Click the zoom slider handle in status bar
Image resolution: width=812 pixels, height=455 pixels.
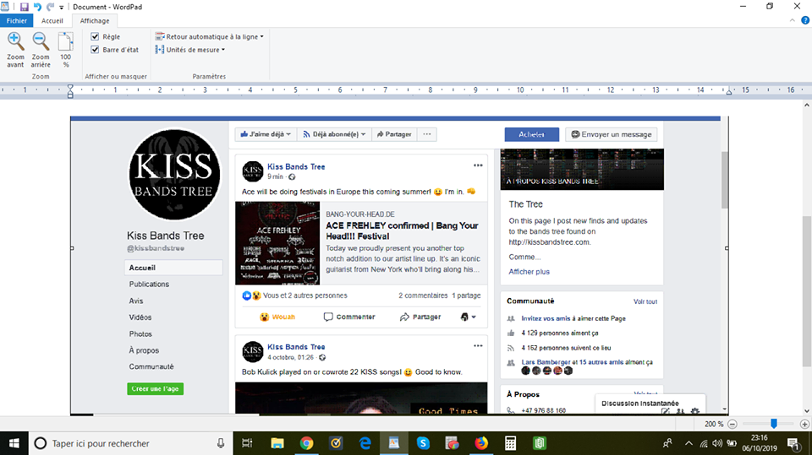pyautogui.click(x=773, y=424)
